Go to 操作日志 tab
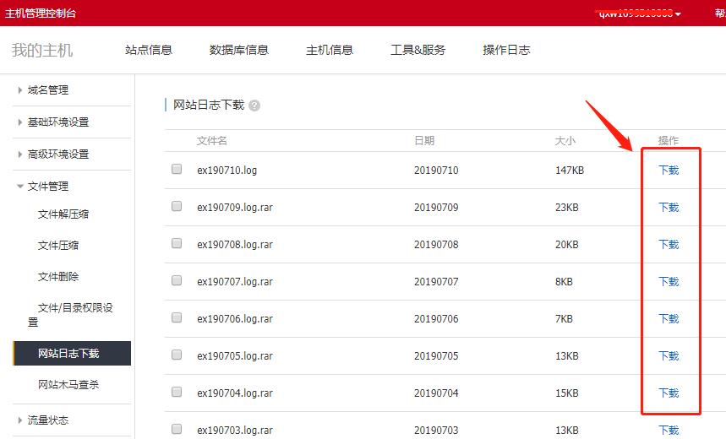 pos(506,50)
